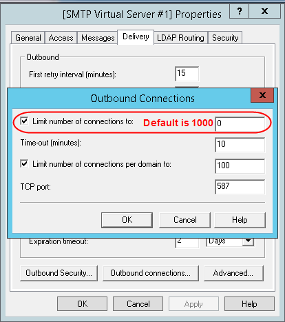Switch to the General tab
285x322 pixels.
pyautogui.click(x=28, y=38)
